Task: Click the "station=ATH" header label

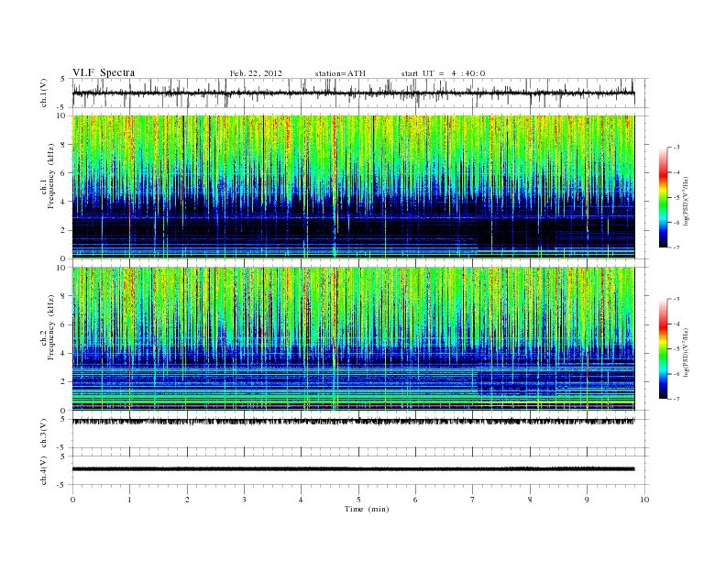Action: (x=340, y=73)
